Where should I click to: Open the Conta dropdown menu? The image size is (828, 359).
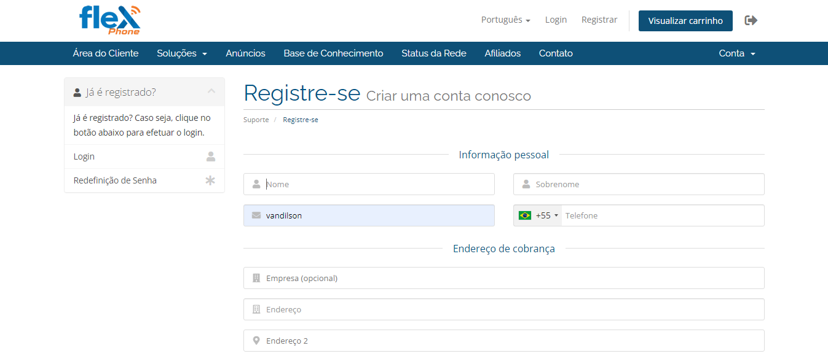click(x=737, y=53)
